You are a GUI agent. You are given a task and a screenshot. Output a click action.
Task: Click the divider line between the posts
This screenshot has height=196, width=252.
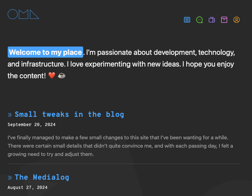point(124,163)
